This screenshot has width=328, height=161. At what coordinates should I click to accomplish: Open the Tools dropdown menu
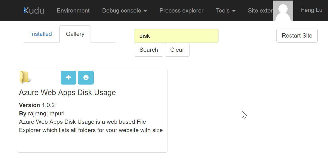pos(226,11)
